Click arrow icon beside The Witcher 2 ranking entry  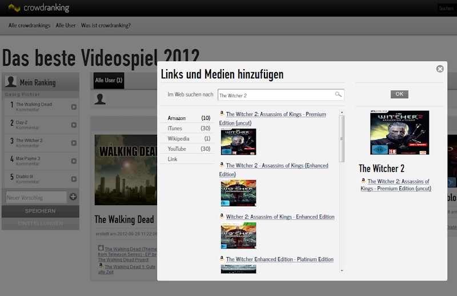74,143
